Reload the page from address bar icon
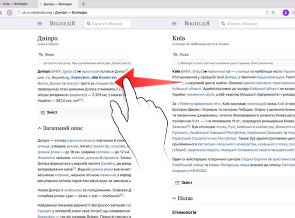The height and width of the screenshot is (218, 295). (x=19, y=12)
